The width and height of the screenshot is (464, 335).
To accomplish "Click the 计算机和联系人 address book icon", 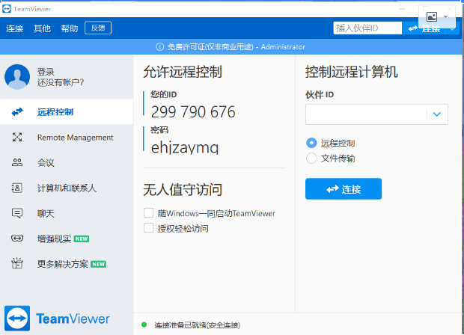I will tap(17, 188).
